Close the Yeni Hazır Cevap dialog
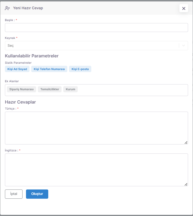The image size is (193, 216). (184, 8)
